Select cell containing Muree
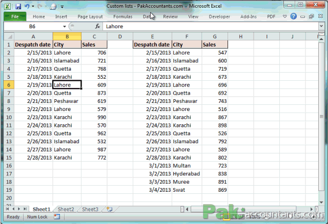The width and height of the screenshot is (328, 224). coord(187,182)
